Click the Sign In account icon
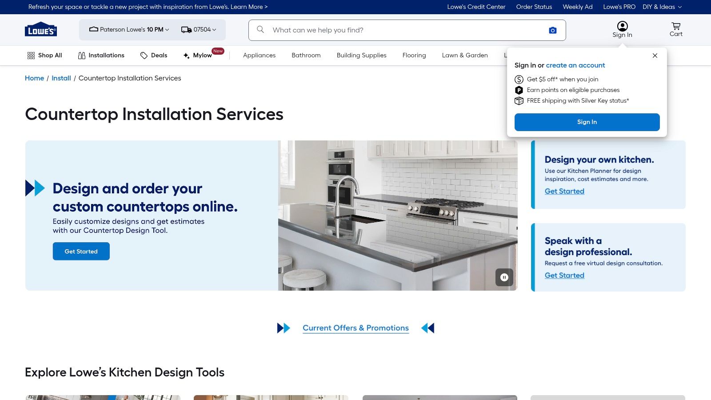Viewport: 711px width, 400px height. point(622,27)
